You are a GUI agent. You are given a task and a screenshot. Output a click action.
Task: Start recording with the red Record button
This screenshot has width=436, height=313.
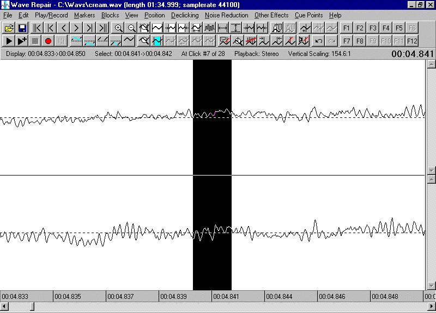(x=48, y=41)
